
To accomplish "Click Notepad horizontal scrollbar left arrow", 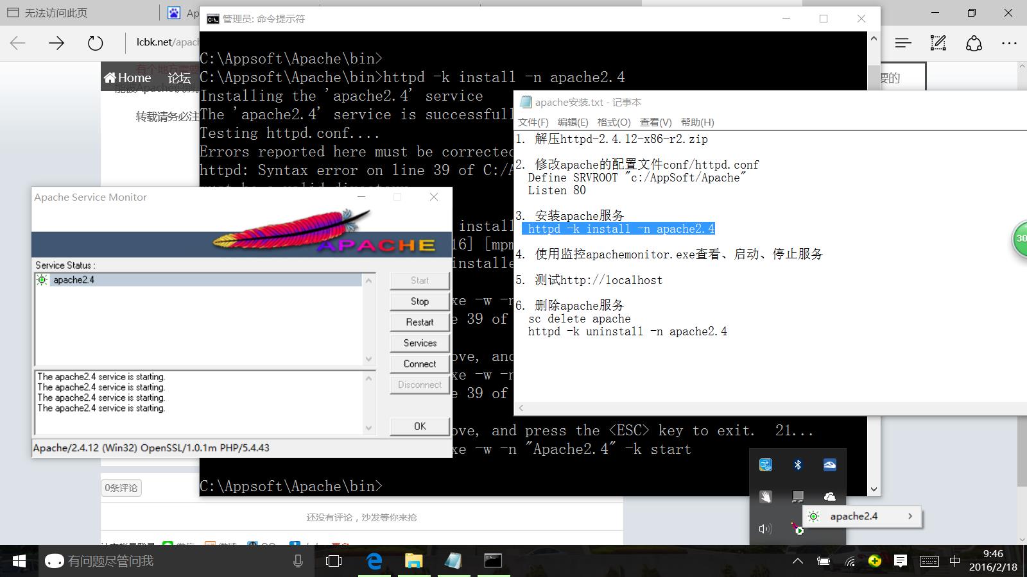I will pyautogui.click(x=521, y=408).
